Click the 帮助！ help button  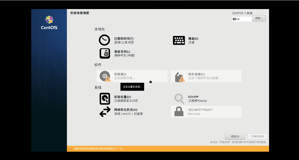[x=259, y=18]
